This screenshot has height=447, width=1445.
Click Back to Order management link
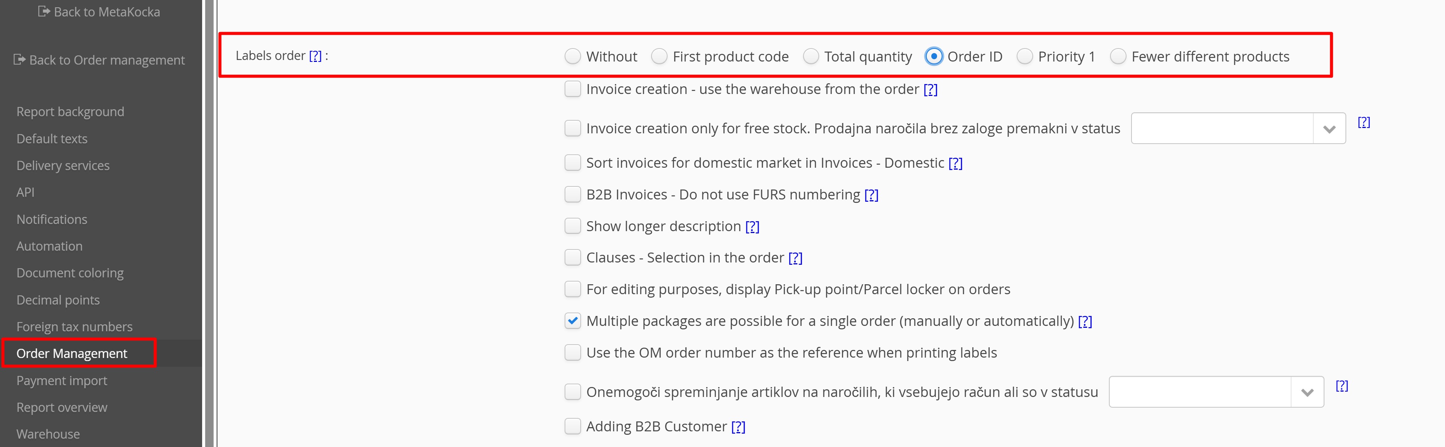tap(106, 60)
